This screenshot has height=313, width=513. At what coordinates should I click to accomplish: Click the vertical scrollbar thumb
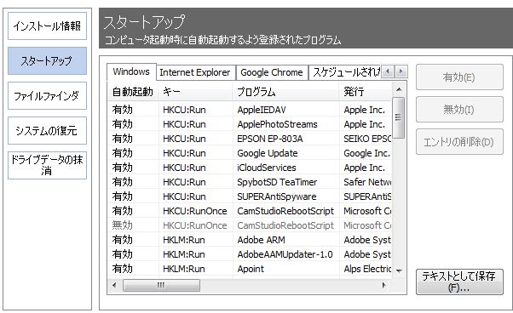(399, 118)
